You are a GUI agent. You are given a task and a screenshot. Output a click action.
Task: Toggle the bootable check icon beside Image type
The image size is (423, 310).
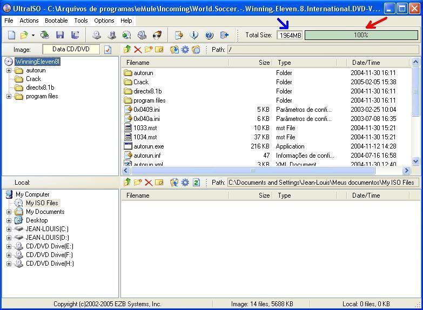click(108, 50)
